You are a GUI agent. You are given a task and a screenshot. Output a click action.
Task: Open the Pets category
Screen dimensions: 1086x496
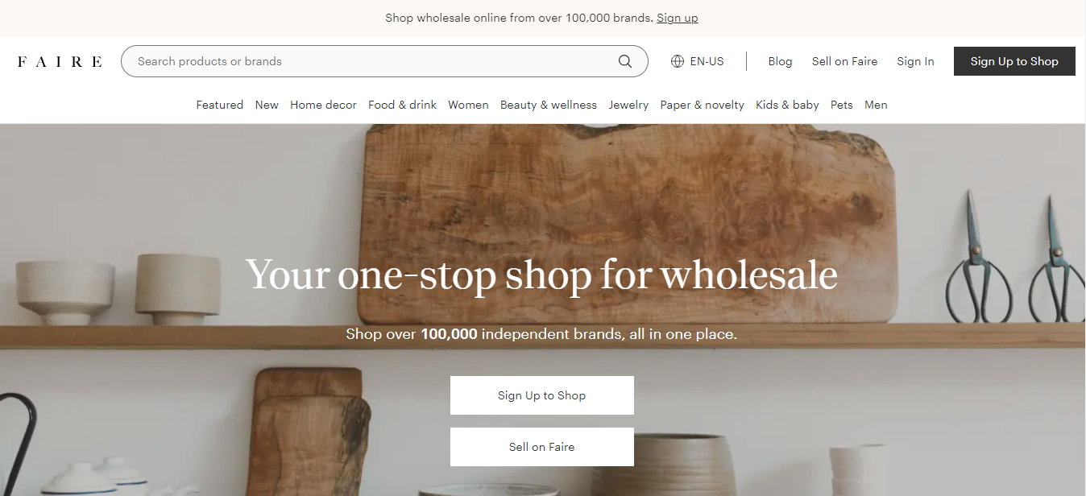pos(842,105)
